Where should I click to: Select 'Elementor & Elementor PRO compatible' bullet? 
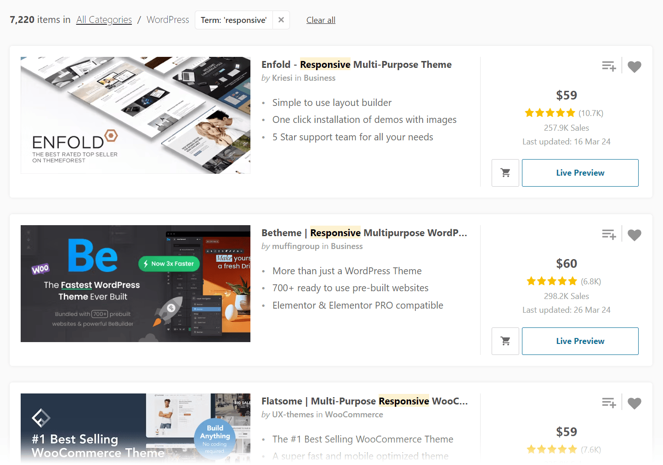(x=357, y=305)
